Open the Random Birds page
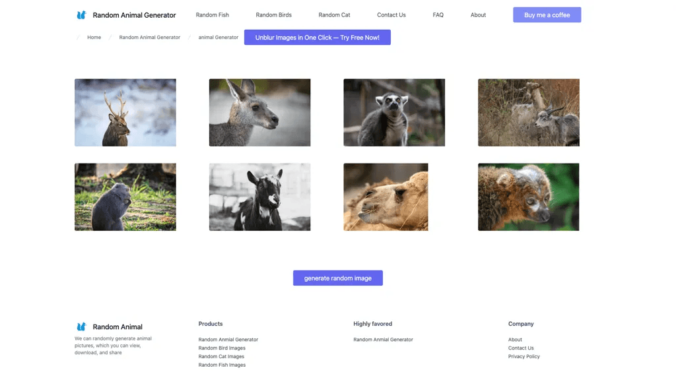Screen dimensions: 676x380 (x=274, y=15)
